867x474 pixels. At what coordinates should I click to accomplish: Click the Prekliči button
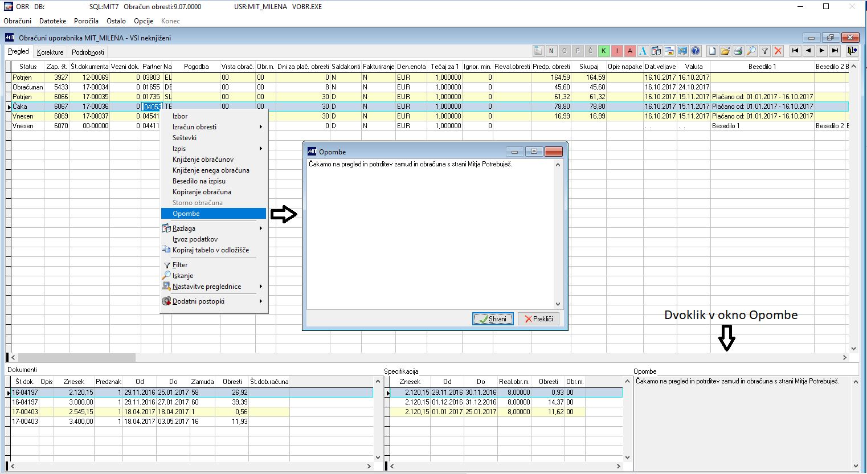point(538,319)
